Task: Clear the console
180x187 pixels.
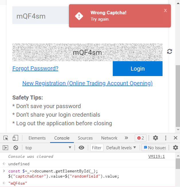Action: coord(16,148)
